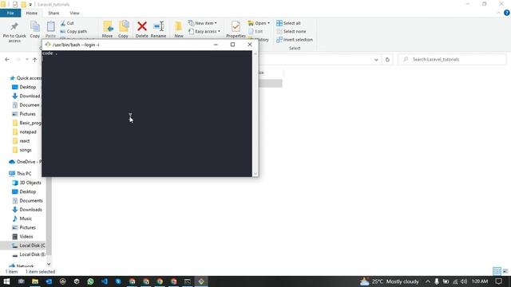
Task: Open the notification center icon
Action: [498, 281]
